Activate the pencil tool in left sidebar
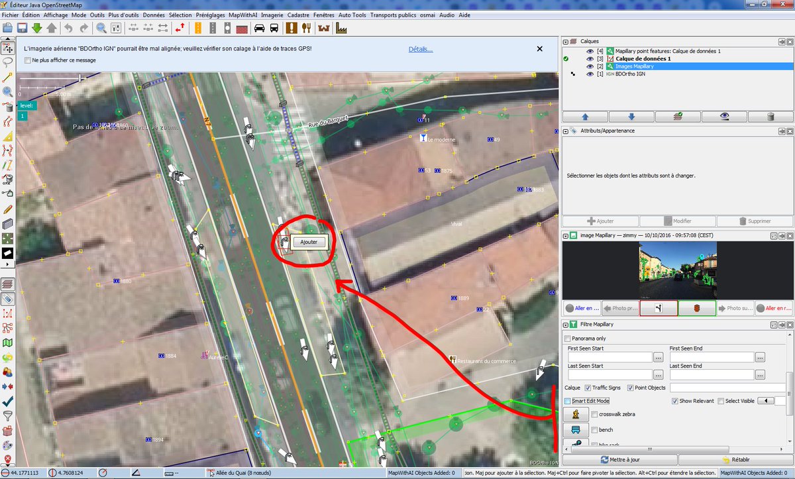 [8, 209]
